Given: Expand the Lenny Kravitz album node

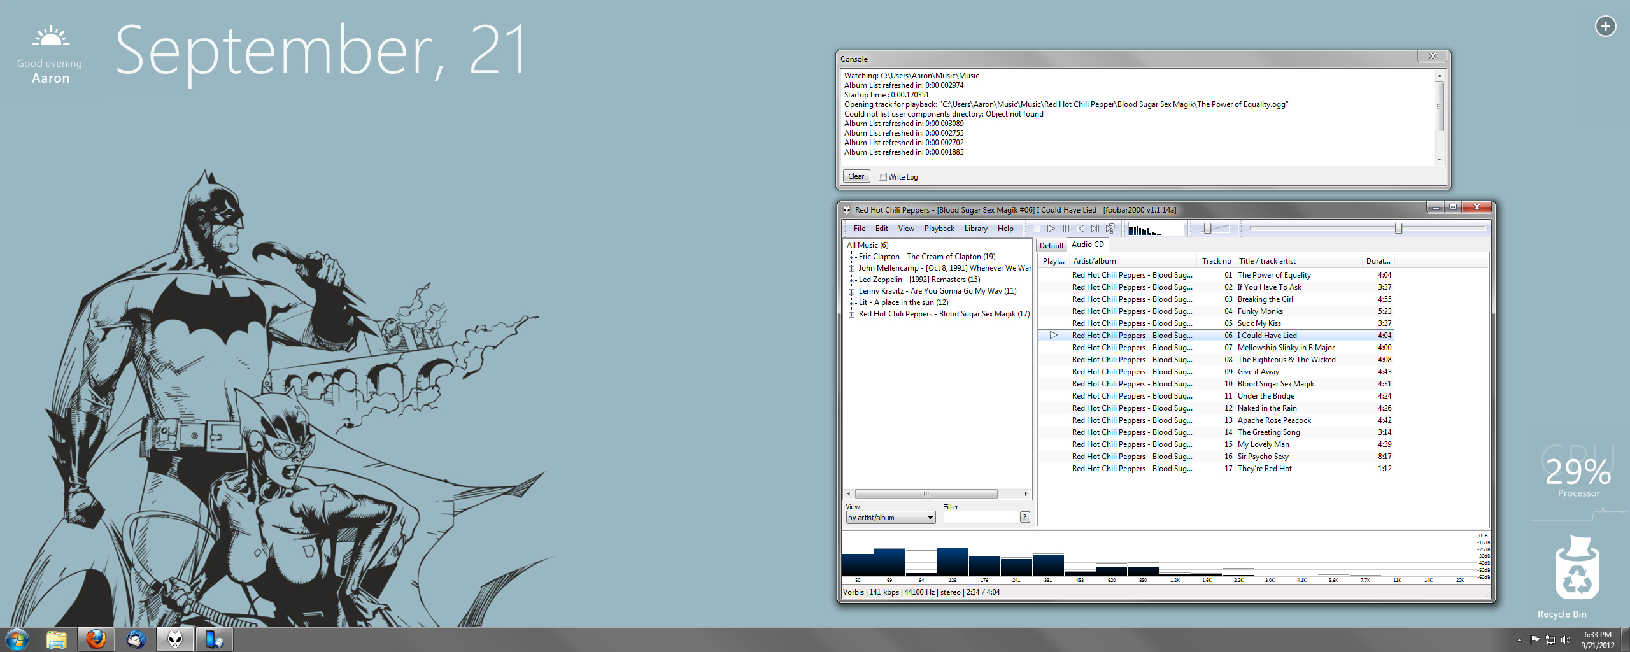Looking at the screenshot, I should pyautogui.click(x=851, y=292).
